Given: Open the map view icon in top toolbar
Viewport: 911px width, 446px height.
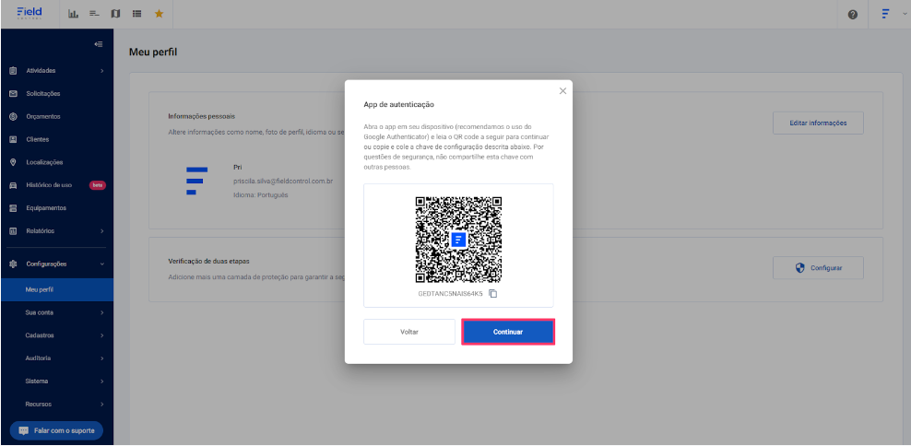Looking at the screenshot, I should [x=115, y=14].
